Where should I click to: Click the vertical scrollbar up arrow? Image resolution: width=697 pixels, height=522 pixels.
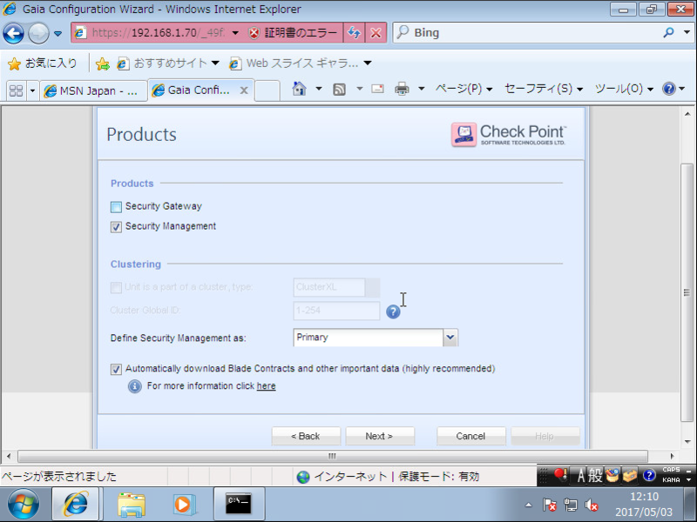coord(687,114)
